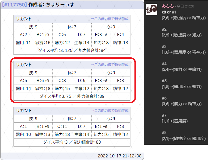Create new sheet from third リカント stats
Screen dimensions: 208x160
109,111
